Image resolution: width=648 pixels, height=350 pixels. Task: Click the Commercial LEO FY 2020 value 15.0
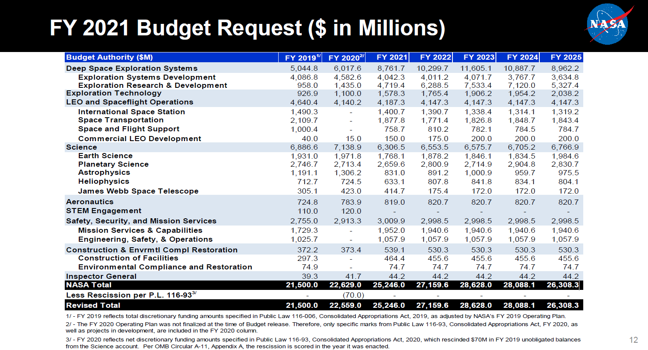click(x=354, y=139)
